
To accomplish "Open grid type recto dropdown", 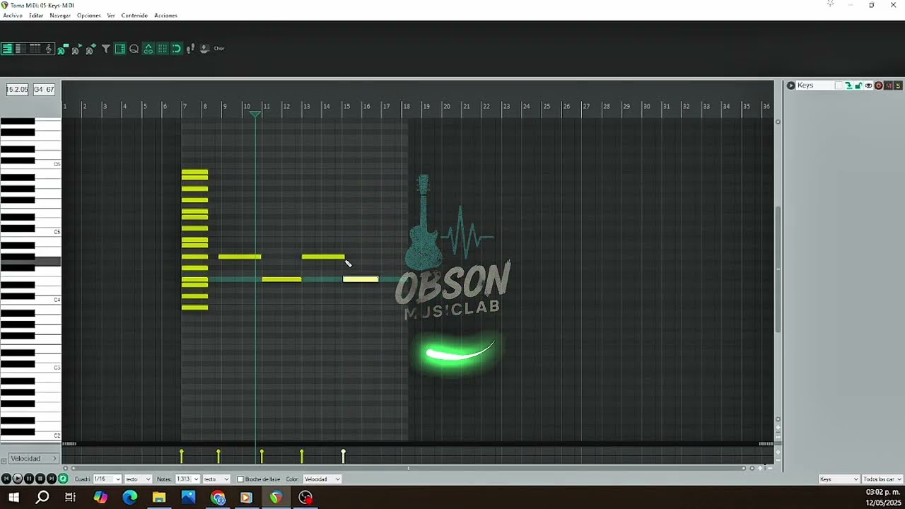I will 138,479.
